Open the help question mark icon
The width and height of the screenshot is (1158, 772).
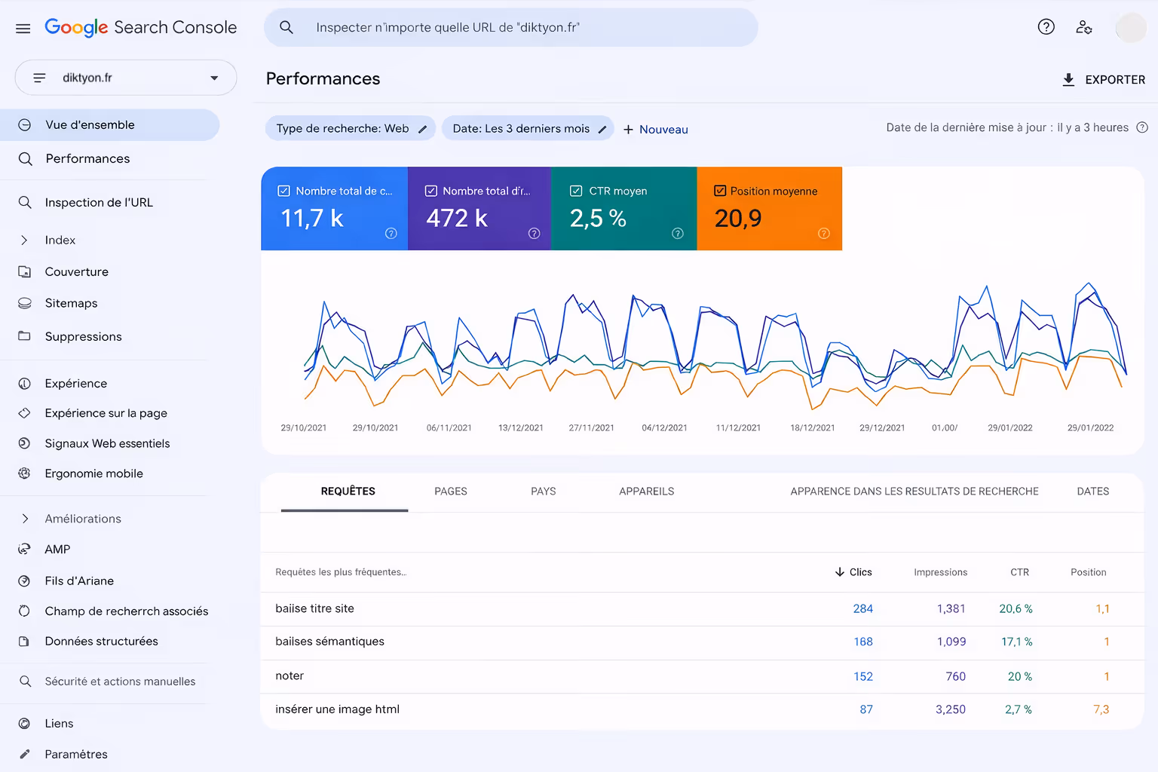(x=1046, y=26)
